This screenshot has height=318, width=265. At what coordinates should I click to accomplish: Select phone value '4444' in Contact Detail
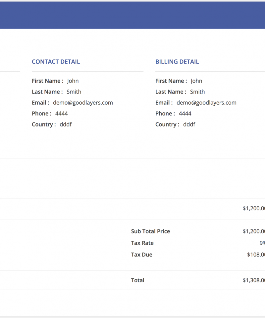[x=61, y=114]
